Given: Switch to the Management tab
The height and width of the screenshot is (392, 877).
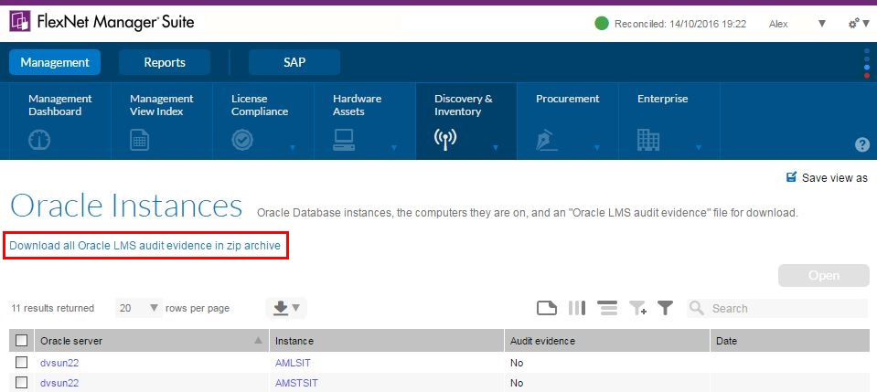Looking at the screenshot, I should pyautogui.click(x=55, y=62).
